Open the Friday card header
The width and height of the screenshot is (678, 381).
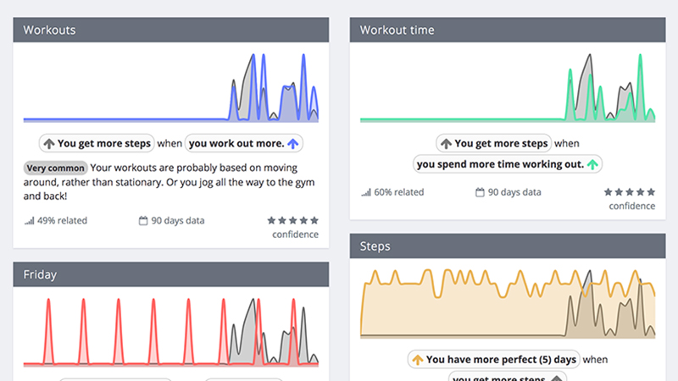coord(171,274)
